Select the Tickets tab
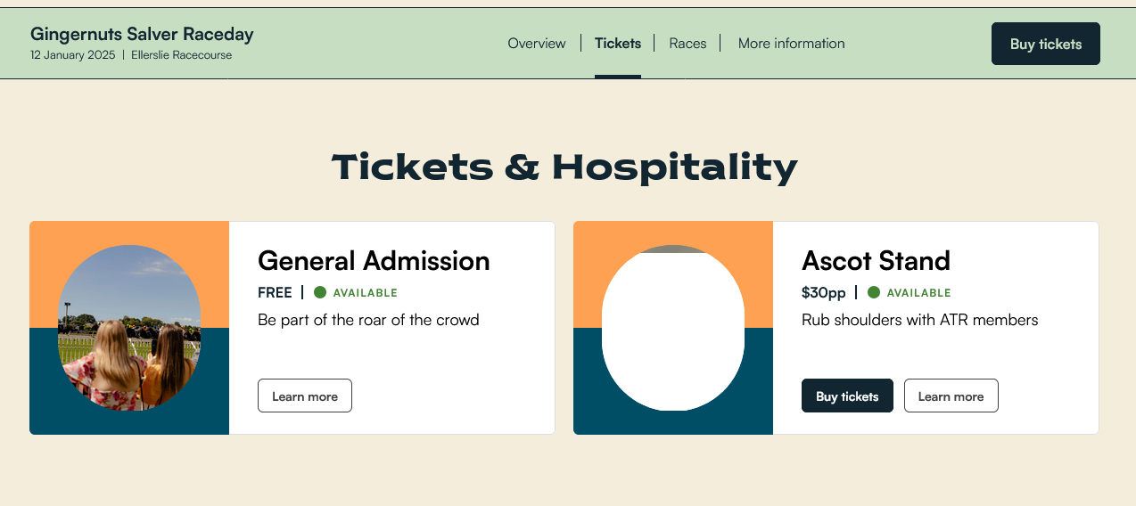The width and height of the screenshot is (1136, 506). coord(618,43)
